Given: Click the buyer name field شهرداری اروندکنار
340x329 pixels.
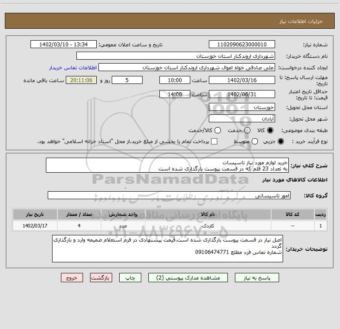Looking at the screenshot, I should 176,56.
